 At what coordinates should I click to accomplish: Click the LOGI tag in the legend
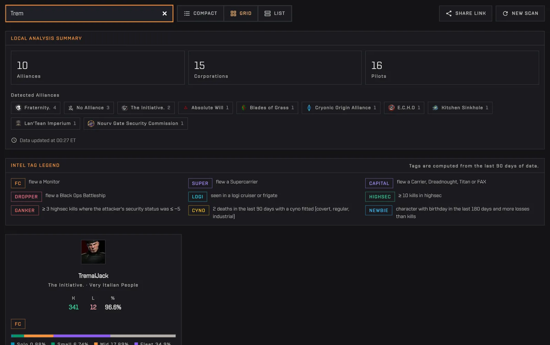(x=198, y=197)
